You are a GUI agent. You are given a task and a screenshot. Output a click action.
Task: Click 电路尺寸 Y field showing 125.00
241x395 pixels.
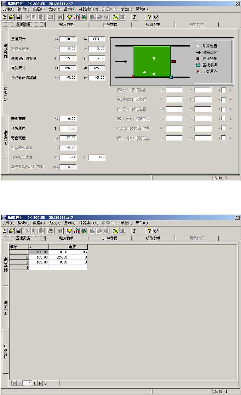97,68
